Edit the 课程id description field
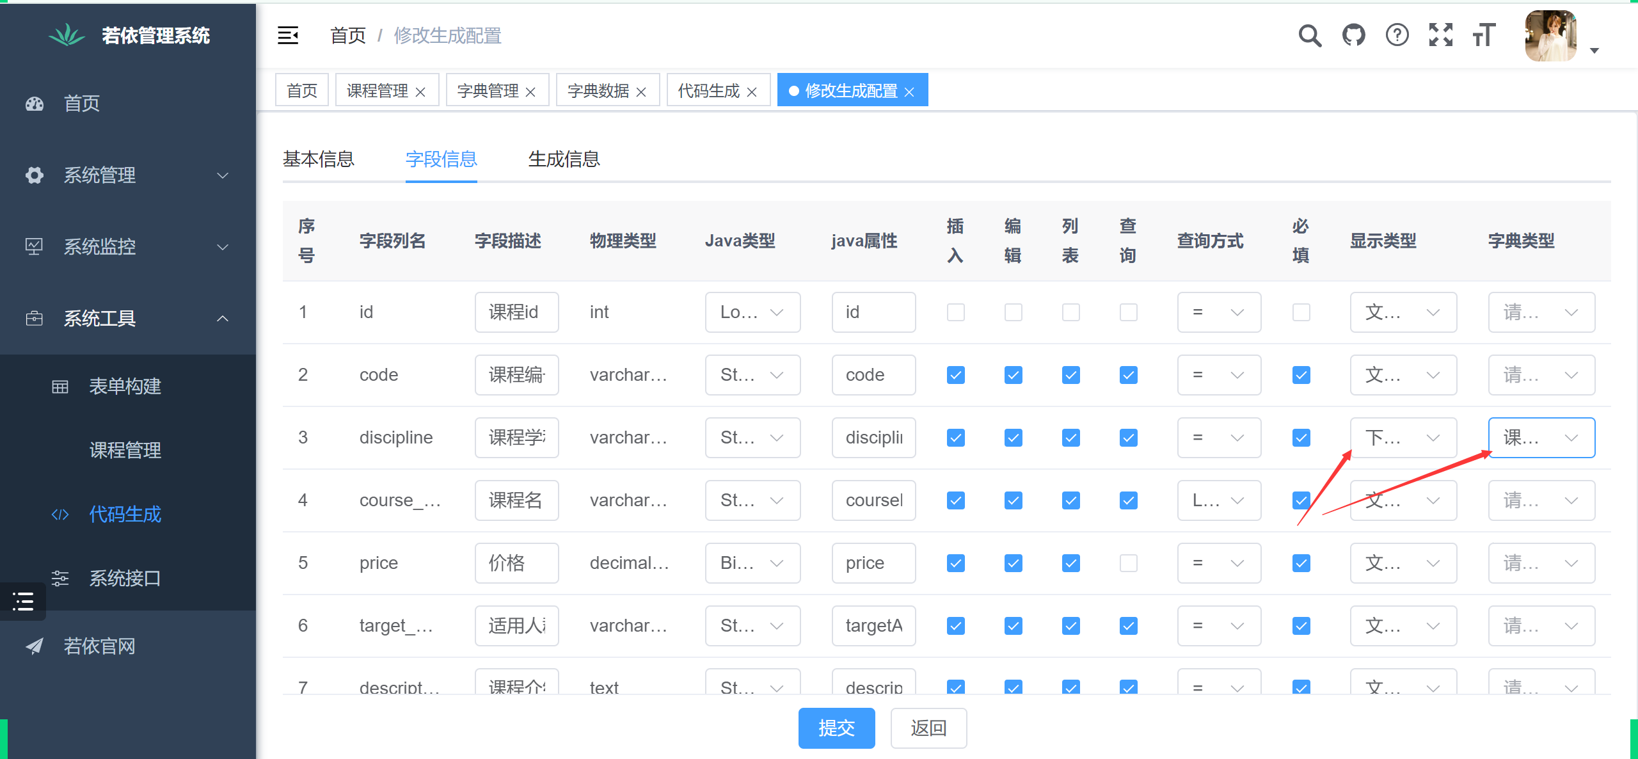Image resolution: width=1638 pixels, height=759 pixels. (517, 312)
